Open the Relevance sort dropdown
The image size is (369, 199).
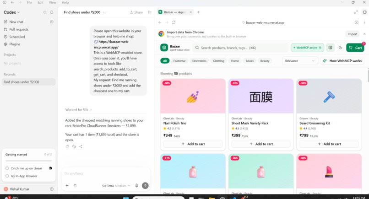(300, 61)
